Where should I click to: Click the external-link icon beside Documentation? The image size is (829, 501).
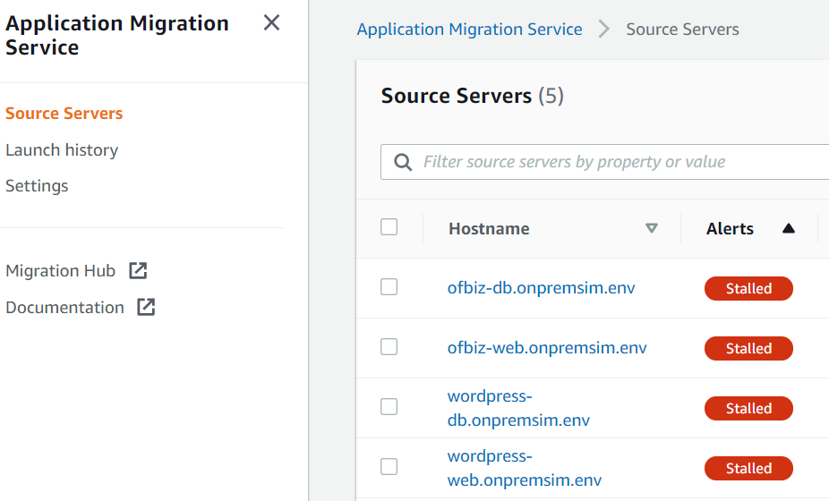point(147,307)
